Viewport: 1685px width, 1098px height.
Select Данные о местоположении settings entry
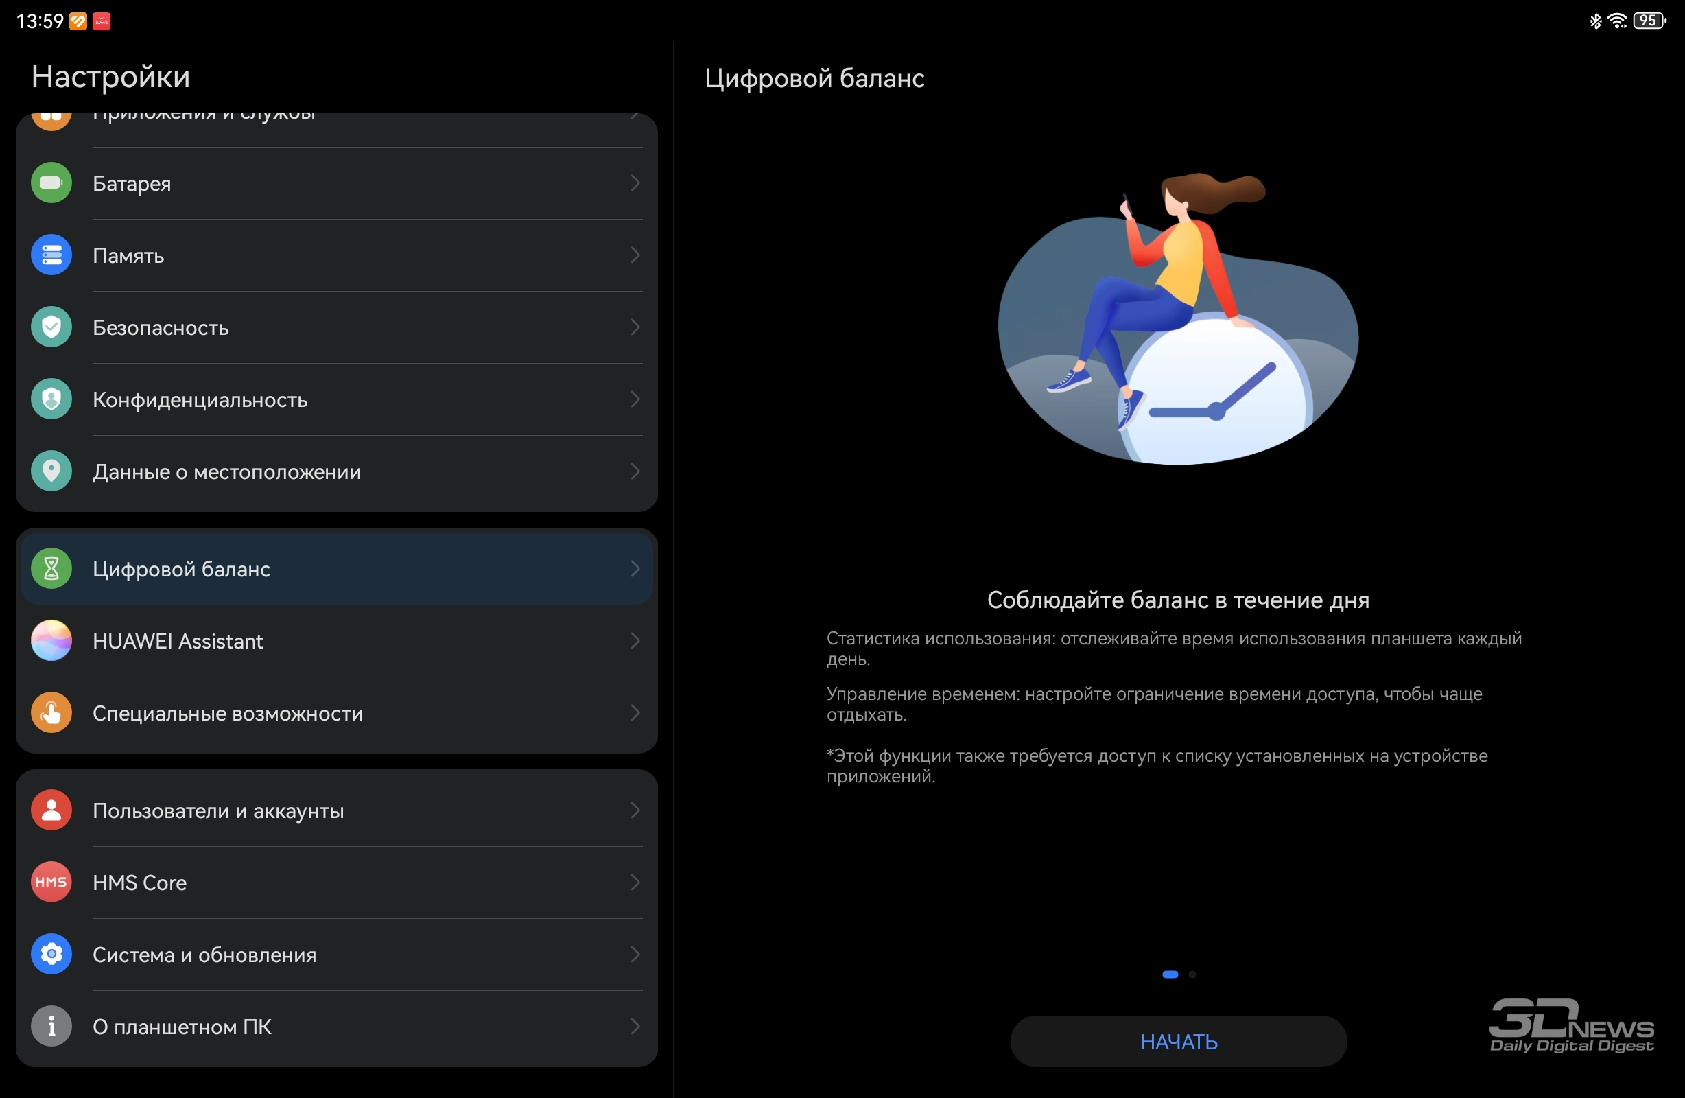point(337,471)
